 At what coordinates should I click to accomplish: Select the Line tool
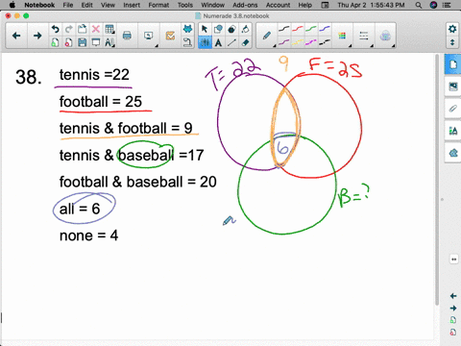[x=231, y=42]
